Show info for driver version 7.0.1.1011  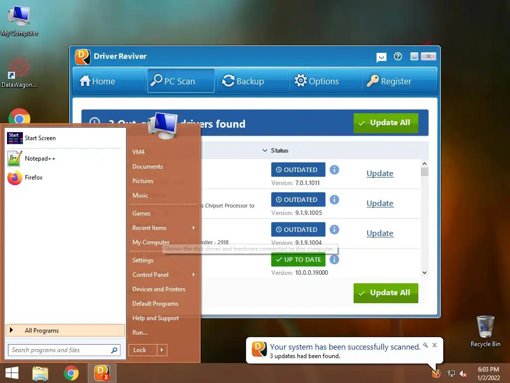[x=334, y=170]
